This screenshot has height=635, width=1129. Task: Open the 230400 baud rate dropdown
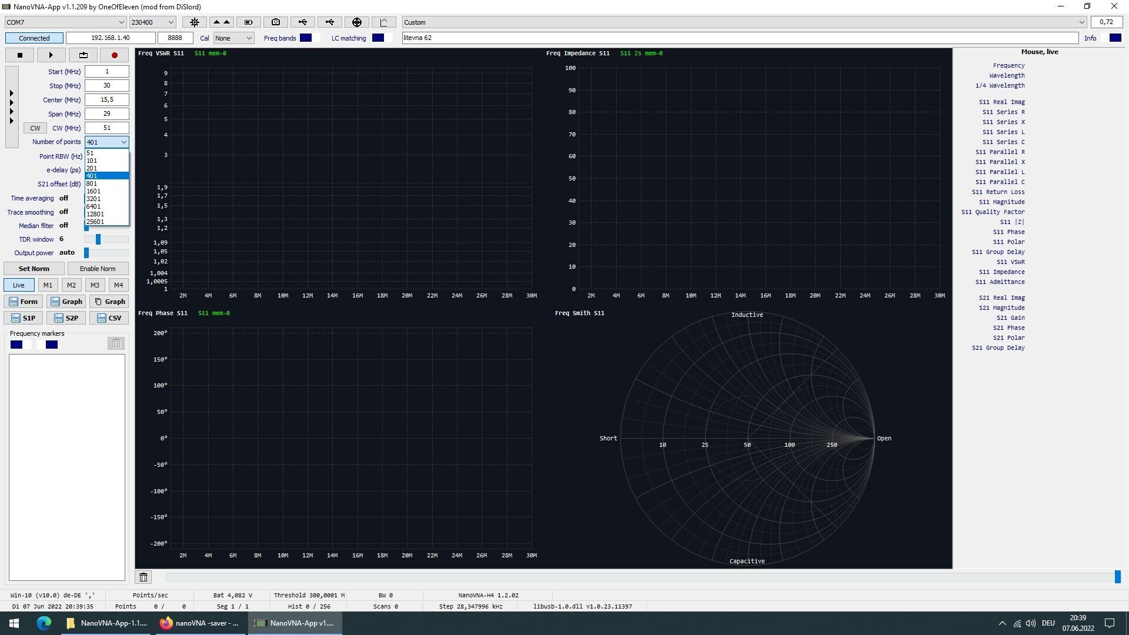click(152, 22)
